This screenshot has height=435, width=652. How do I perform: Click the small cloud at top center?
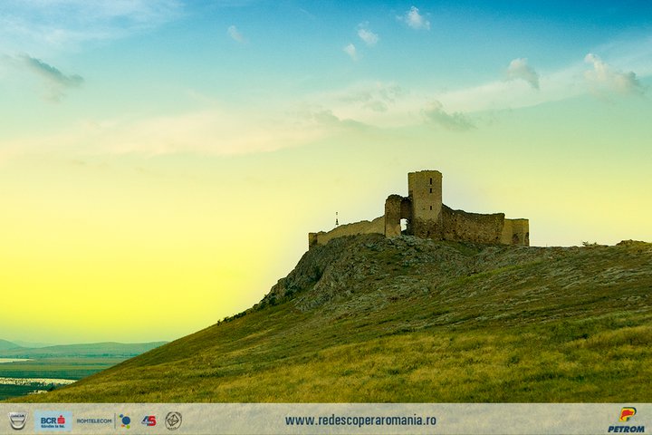415,18
